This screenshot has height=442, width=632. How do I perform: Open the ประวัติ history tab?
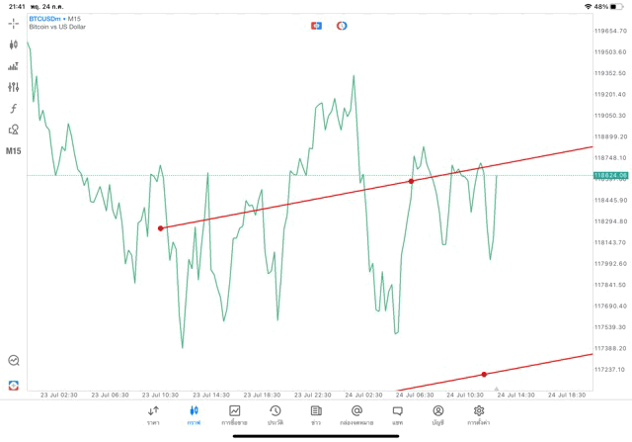pos(276,415)
